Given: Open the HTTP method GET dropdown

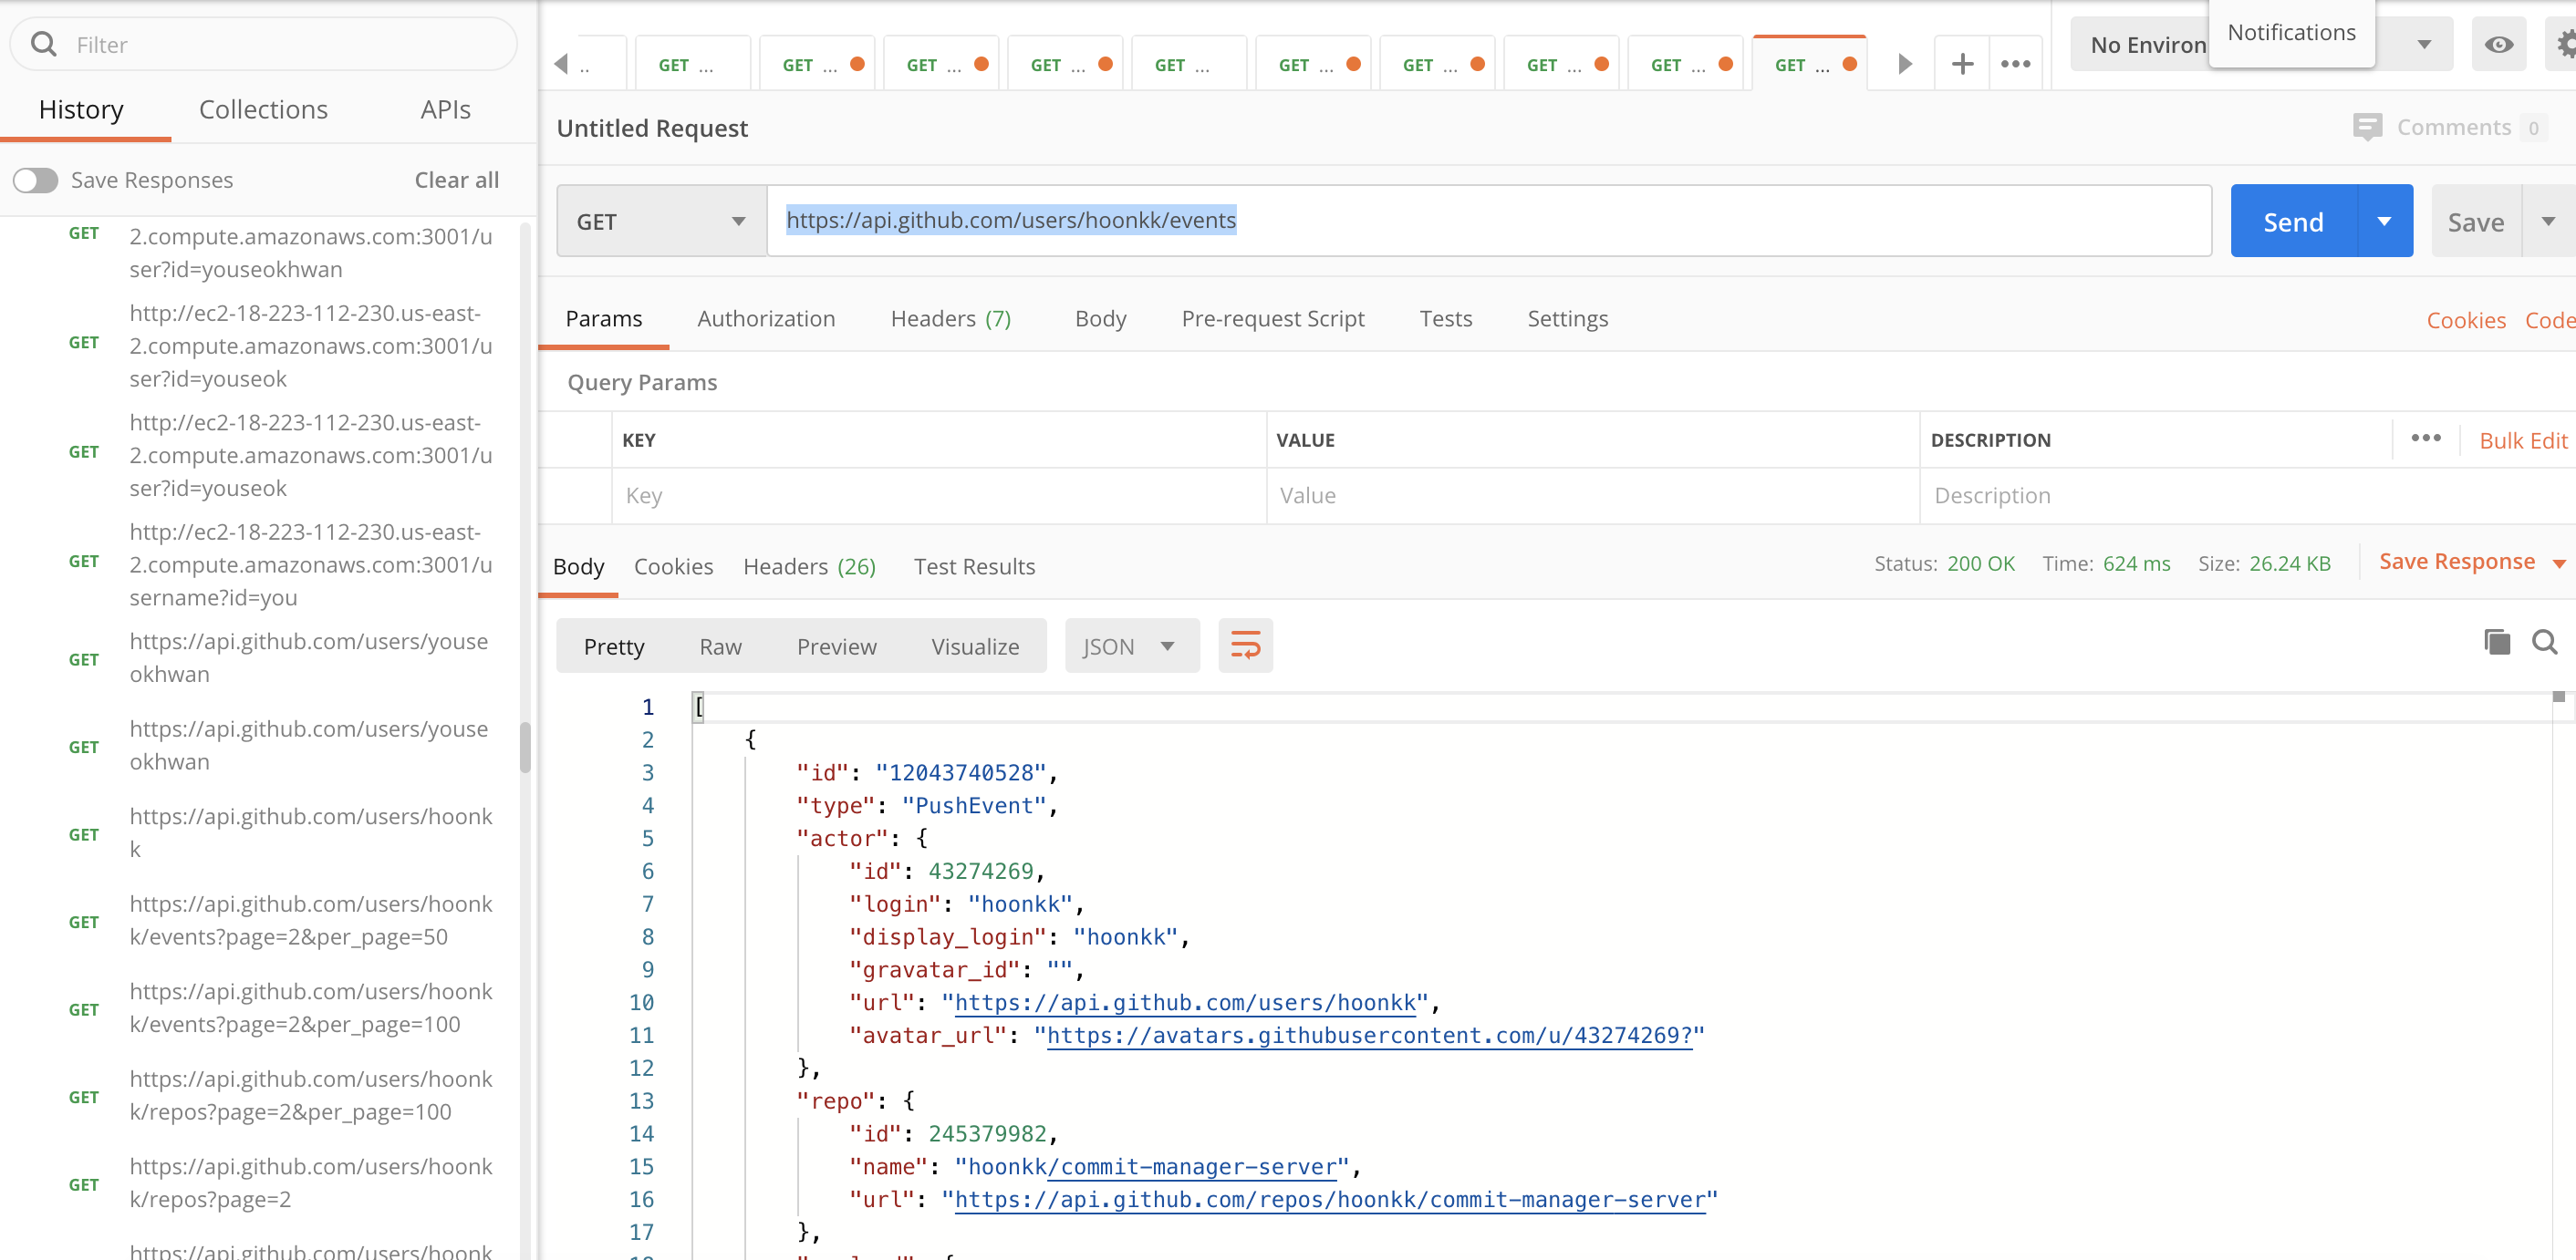Looking at the screenshot, I should click(x=661, y=221).
